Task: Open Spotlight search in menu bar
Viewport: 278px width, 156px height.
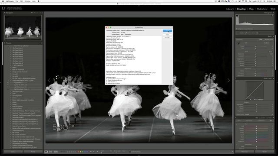Action: click(264, 1)
